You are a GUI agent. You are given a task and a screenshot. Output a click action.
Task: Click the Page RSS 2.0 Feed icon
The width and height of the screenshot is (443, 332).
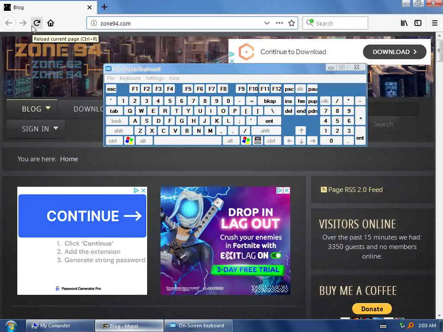click(x=324, y=190)
